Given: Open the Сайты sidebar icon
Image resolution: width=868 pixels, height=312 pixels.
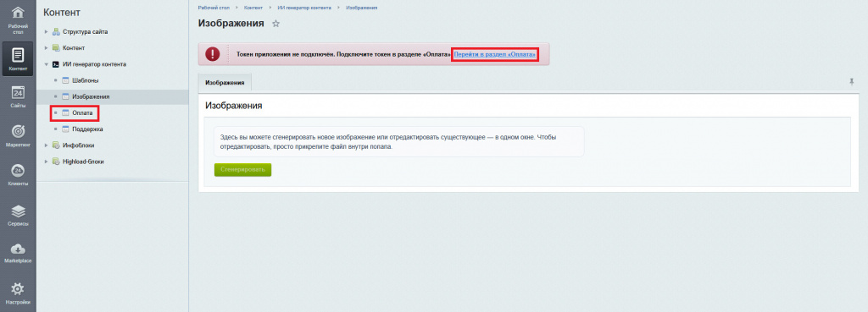Looking at the screenshot, I should click(18, 93).
